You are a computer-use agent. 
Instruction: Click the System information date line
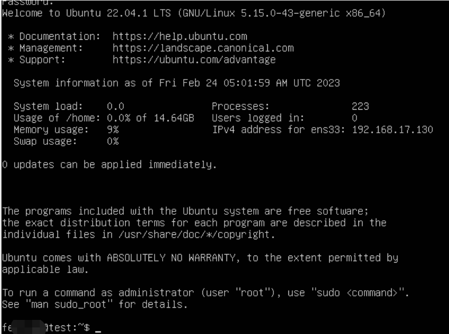click(x=176, y=83)
